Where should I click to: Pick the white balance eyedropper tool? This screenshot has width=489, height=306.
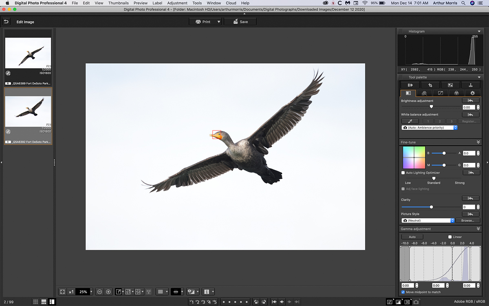point(410,121)
